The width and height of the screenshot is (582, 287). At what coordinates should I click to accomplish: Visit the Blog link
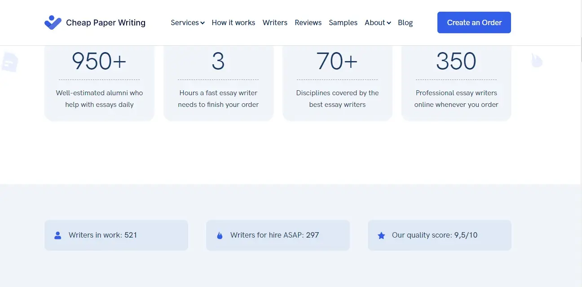pyautogui.click(x=405, y=22)
